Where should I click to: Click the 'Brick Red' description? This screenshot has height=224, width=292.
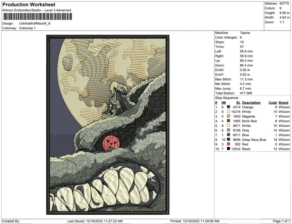[249, 121]
